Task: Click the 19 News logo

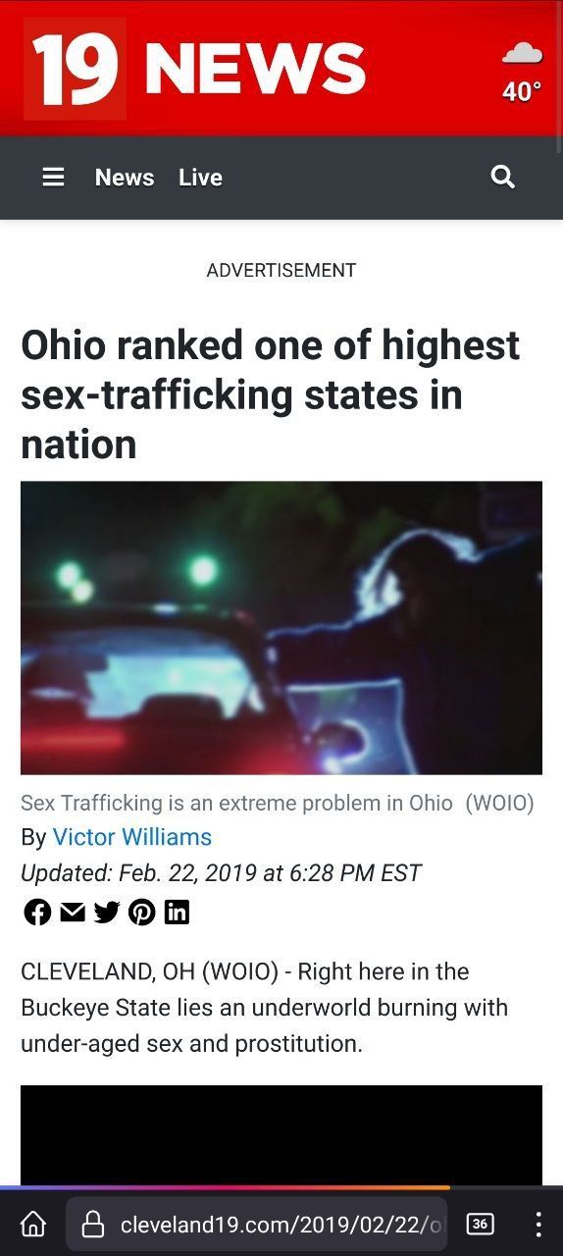Action: click(x=195, y=69)
